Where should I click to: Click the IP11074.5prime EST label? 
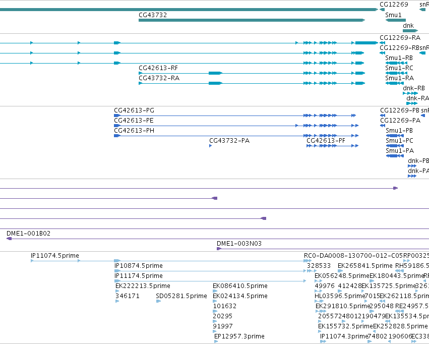pyautogui.click(x=55, y=256)
